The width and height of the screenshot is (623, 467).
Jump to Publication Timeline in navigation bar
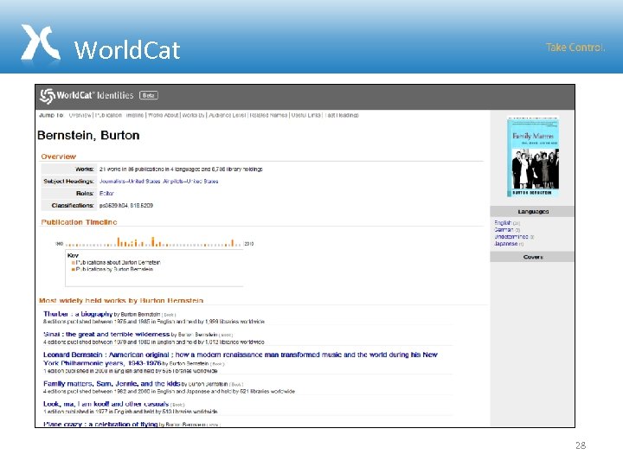point(119,115)
